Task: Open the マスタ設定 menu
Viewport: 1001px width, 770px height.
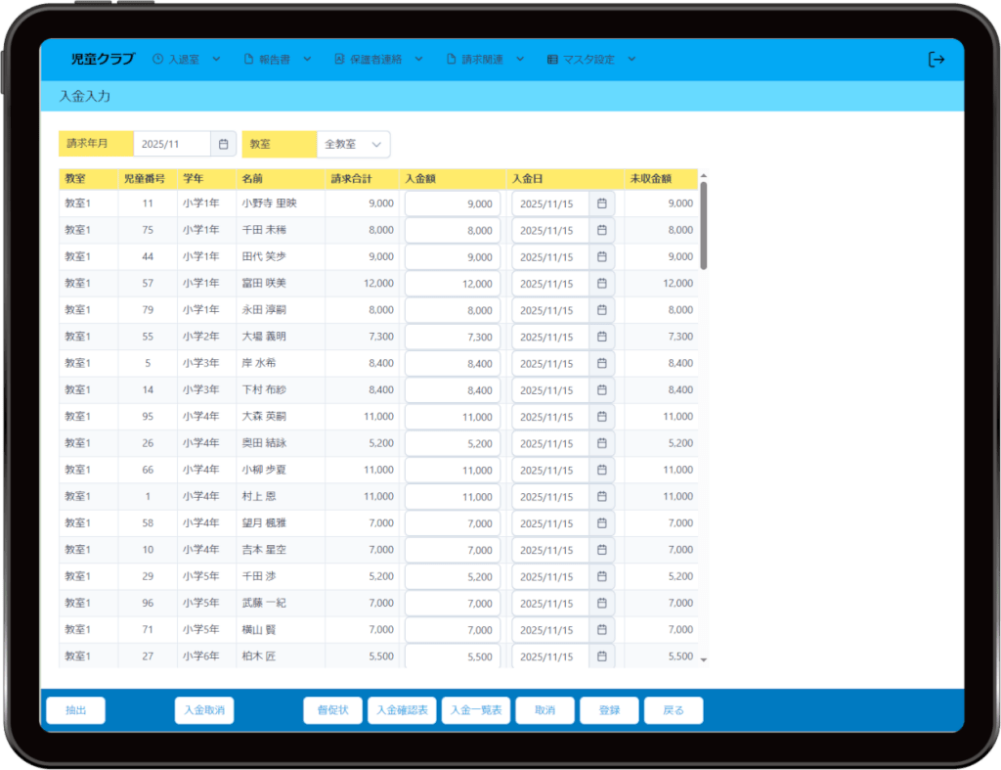Action: click(591, 60)
